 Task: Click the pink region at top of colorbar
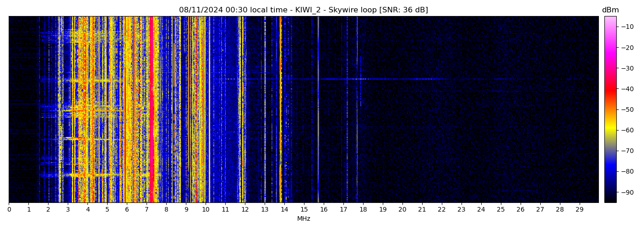click(610, 22)
